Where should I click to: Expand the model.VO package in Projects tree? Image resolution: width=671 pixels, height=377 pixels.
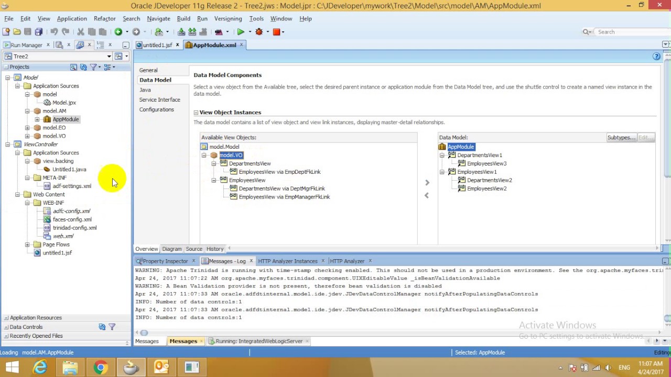click(x=27, y=136)
